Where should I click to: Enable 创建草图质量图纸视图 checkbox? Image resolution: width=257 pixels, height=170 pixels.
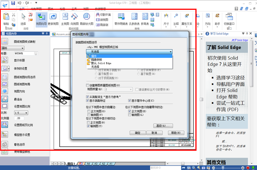coord(88,86)
